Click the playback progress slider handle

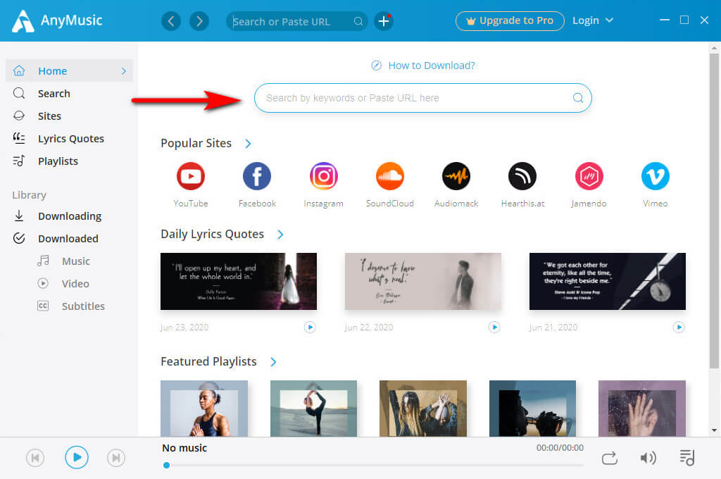click(x=166, y=465)
